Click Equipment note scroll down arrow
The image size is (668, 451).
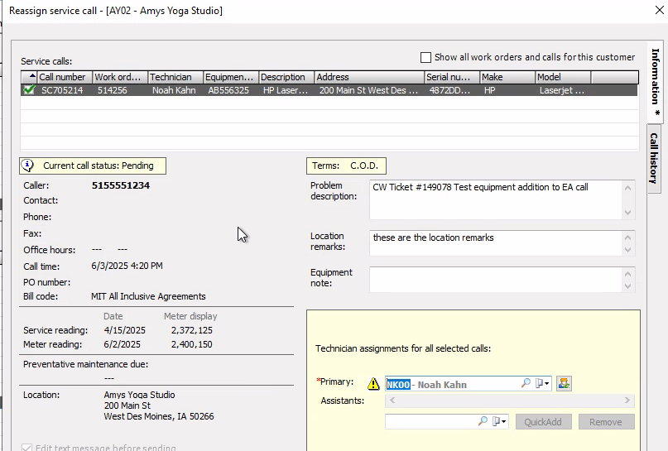(x=627, y=285)
